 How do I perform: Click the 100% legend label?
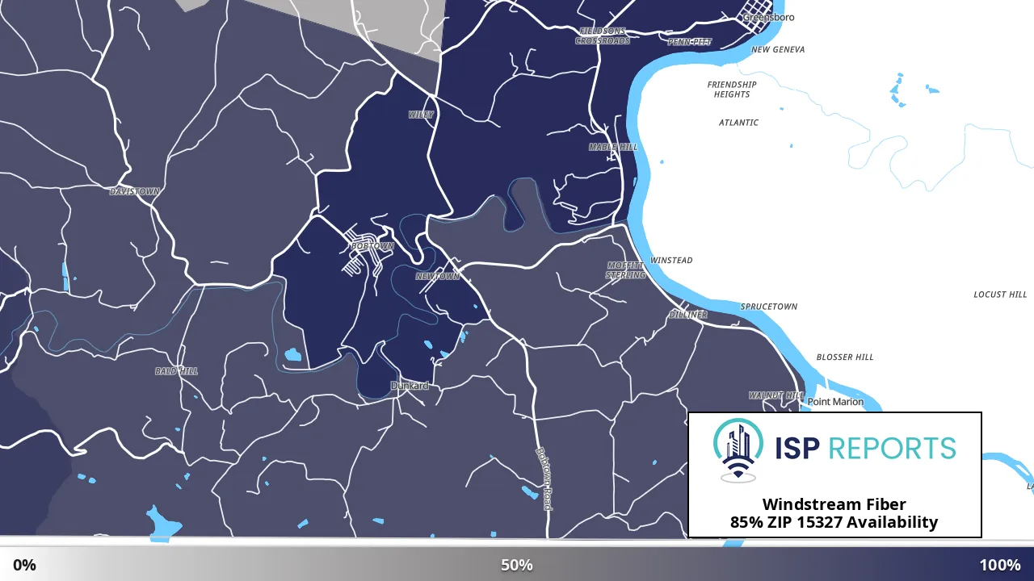coord(1000,565)
